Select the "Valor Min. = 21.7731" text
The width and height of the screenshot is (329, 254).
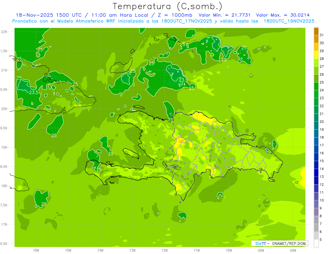(x=225, y=15)
